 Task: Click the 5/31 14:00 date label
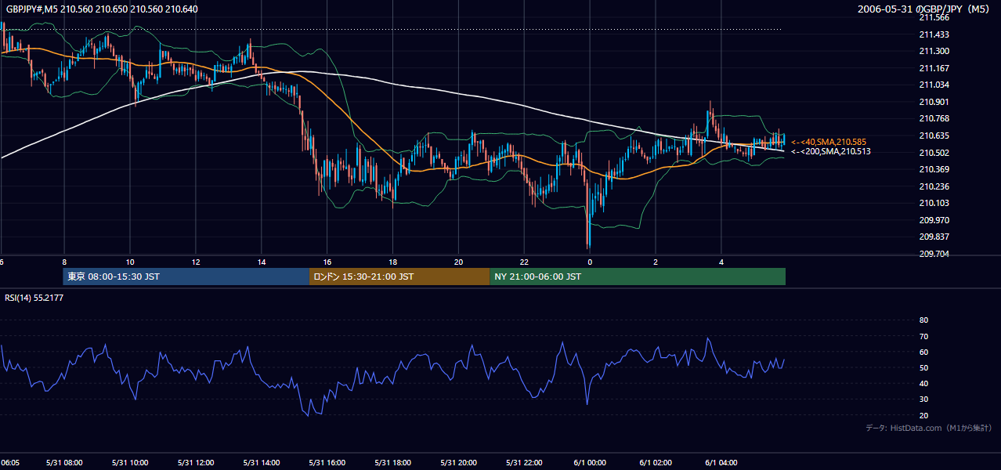[262, 463]
